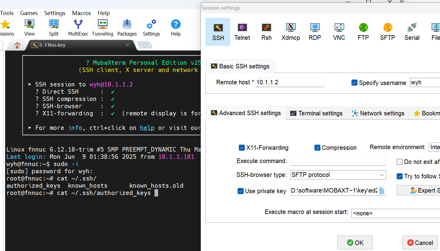Add new tab with plus icon
The image size is (440, 251).
click(145, 45)
